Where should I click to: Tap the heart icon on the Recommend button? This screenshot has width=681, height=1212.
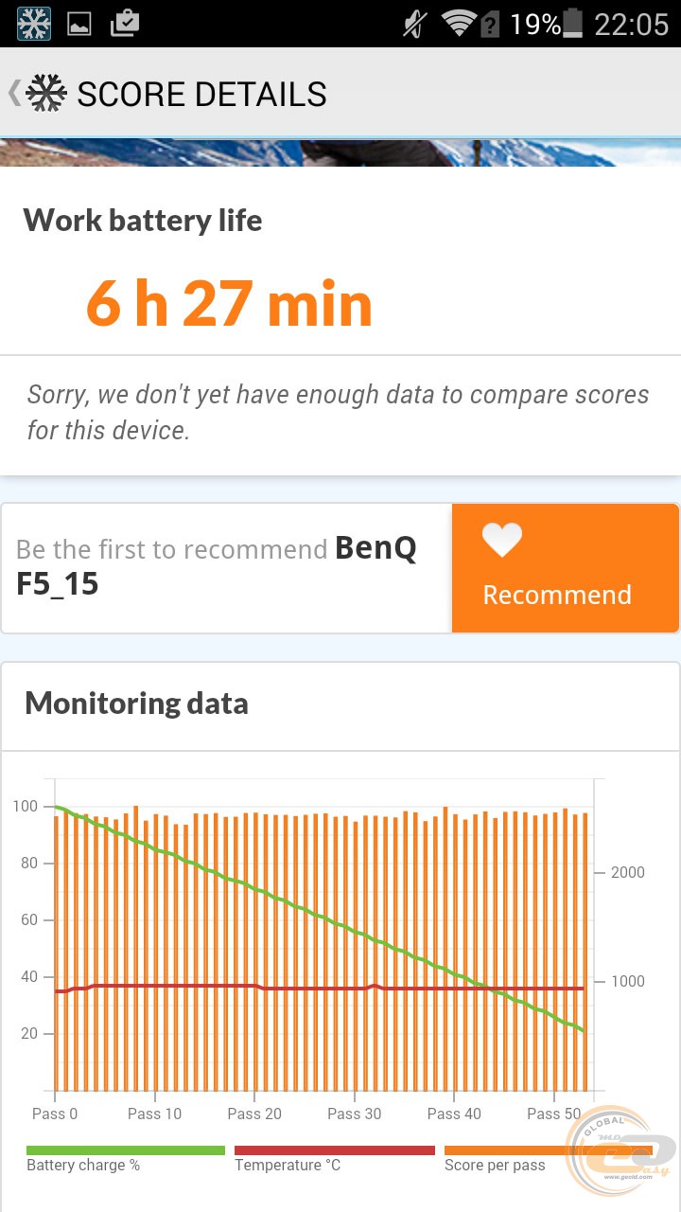(x=502, y=541)
